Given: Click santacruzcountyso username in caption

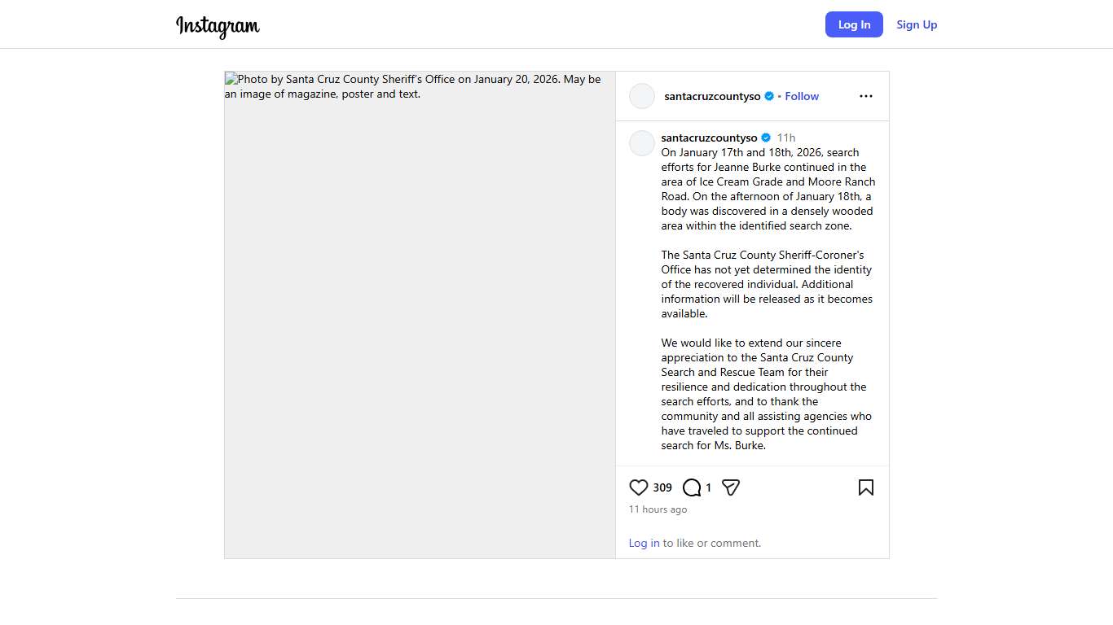Looking at the screenshot, I should pos(709,138).
